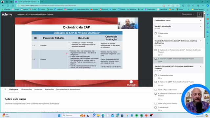Open the Meta Business Suite bookmark
The height and width of the screenshot is (118, 210).
click(x=82, y=10)
